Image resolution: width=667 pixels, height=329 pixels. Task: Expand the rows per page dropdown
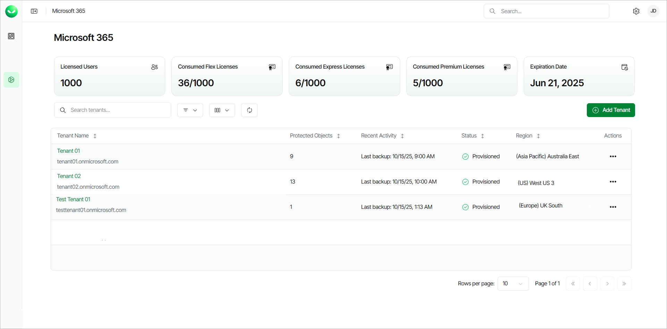click(x=513, y=284)
